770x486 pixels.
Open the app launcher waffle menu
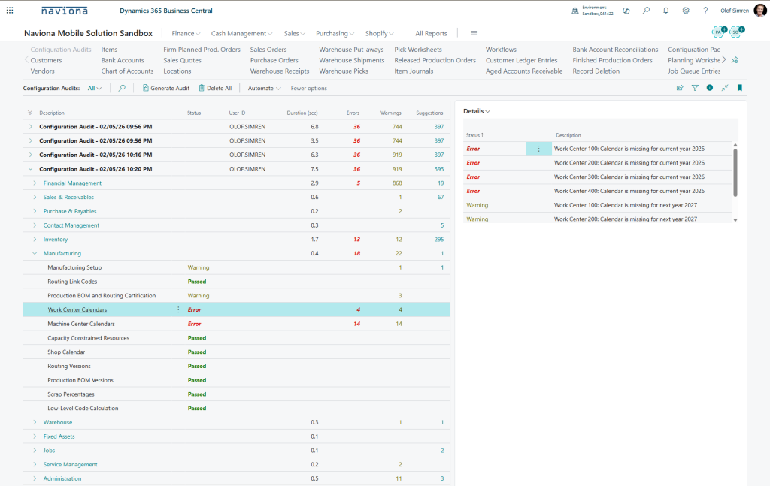click(10, 11)
